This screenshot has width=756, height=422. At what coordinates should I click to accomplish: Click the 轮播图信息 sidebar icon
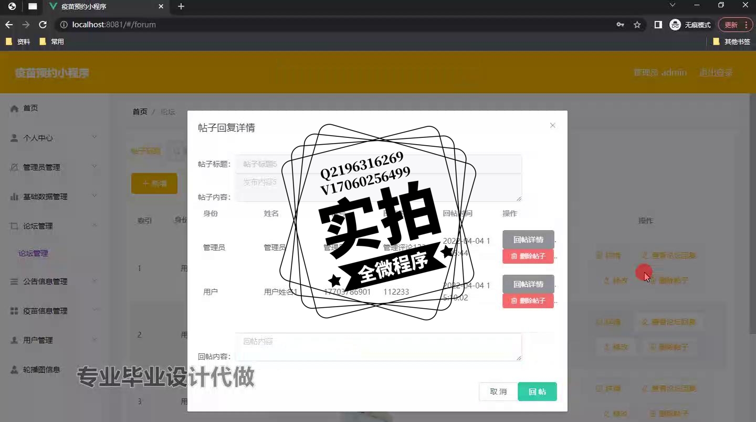pyautogui.click(x=14, y=370)
